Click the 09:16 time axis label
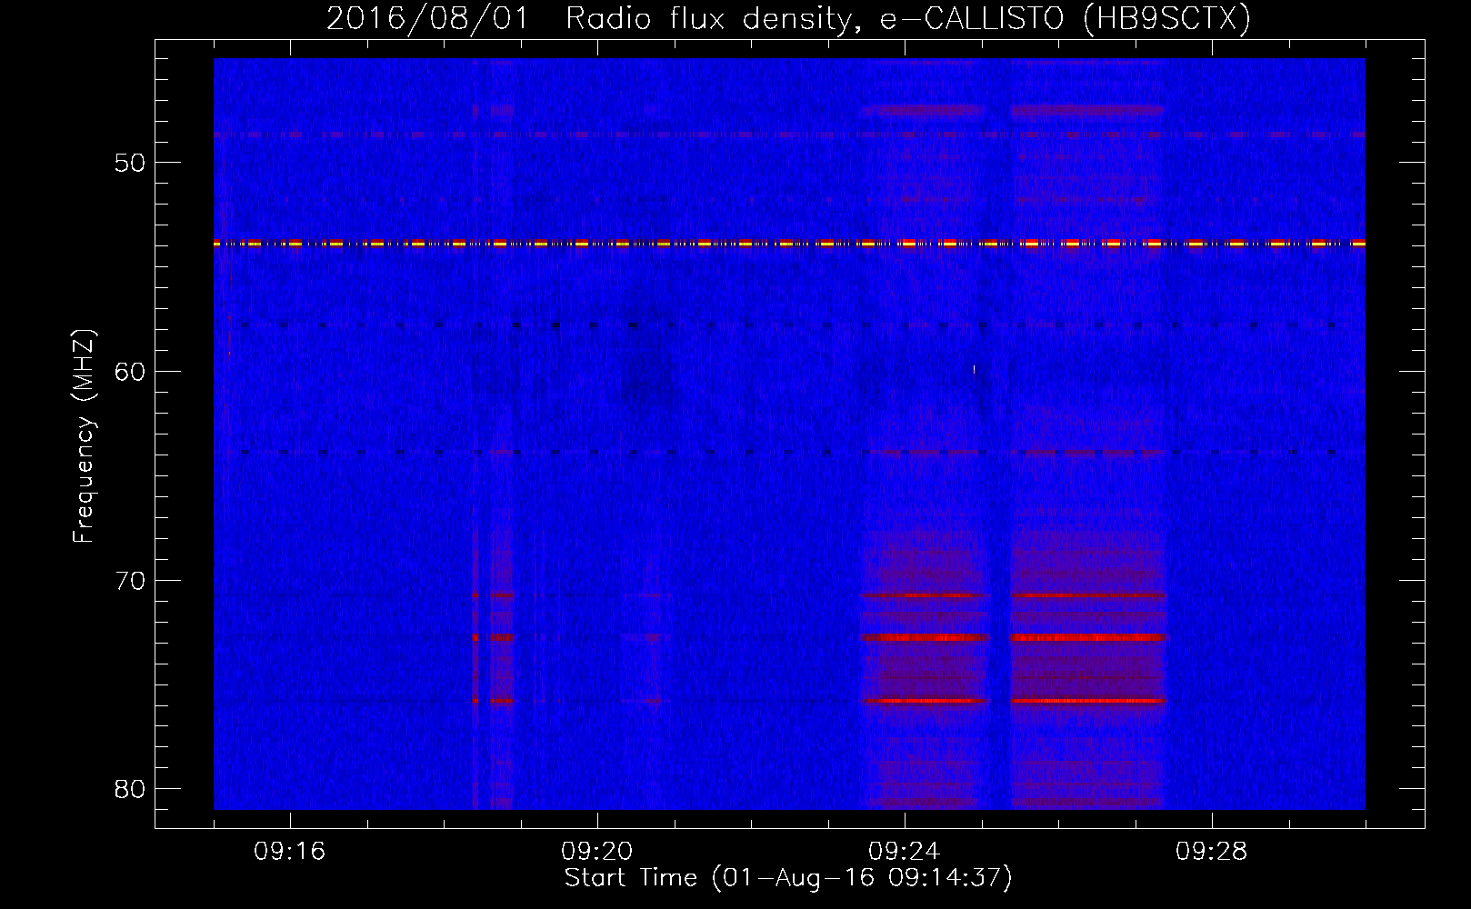1471x909 pixels. click(289, 852)
